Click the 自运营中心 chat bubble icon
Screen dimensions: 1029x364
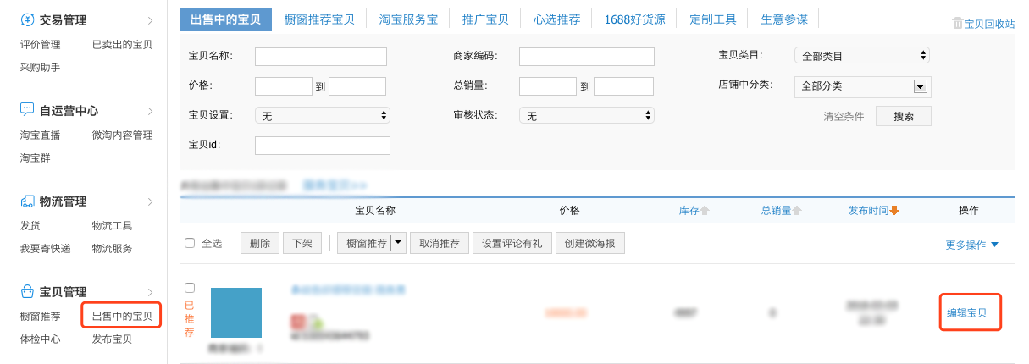coord(27,111)
